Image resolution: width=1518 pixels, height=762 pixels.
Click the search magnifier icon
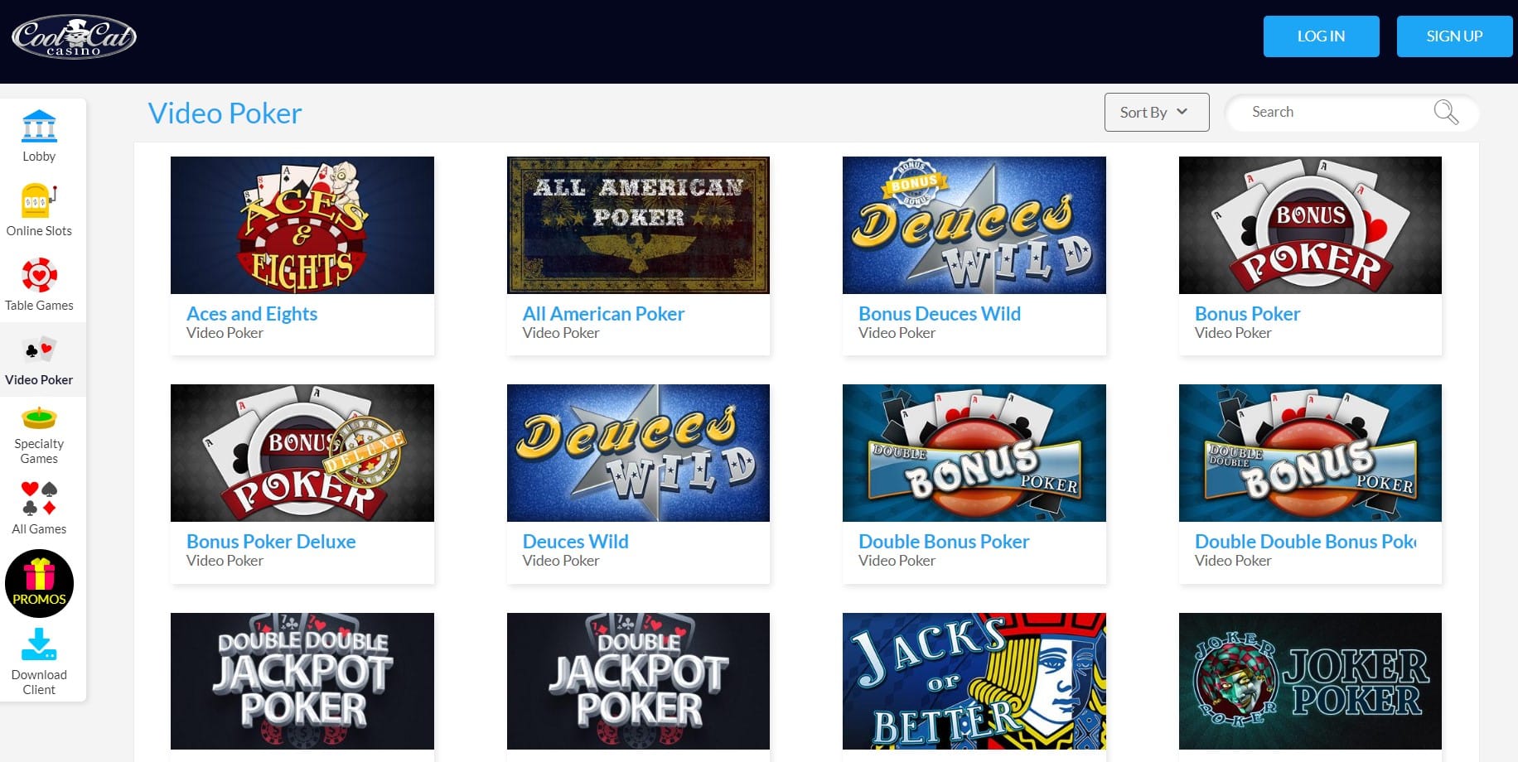(x=1446, y=112)
